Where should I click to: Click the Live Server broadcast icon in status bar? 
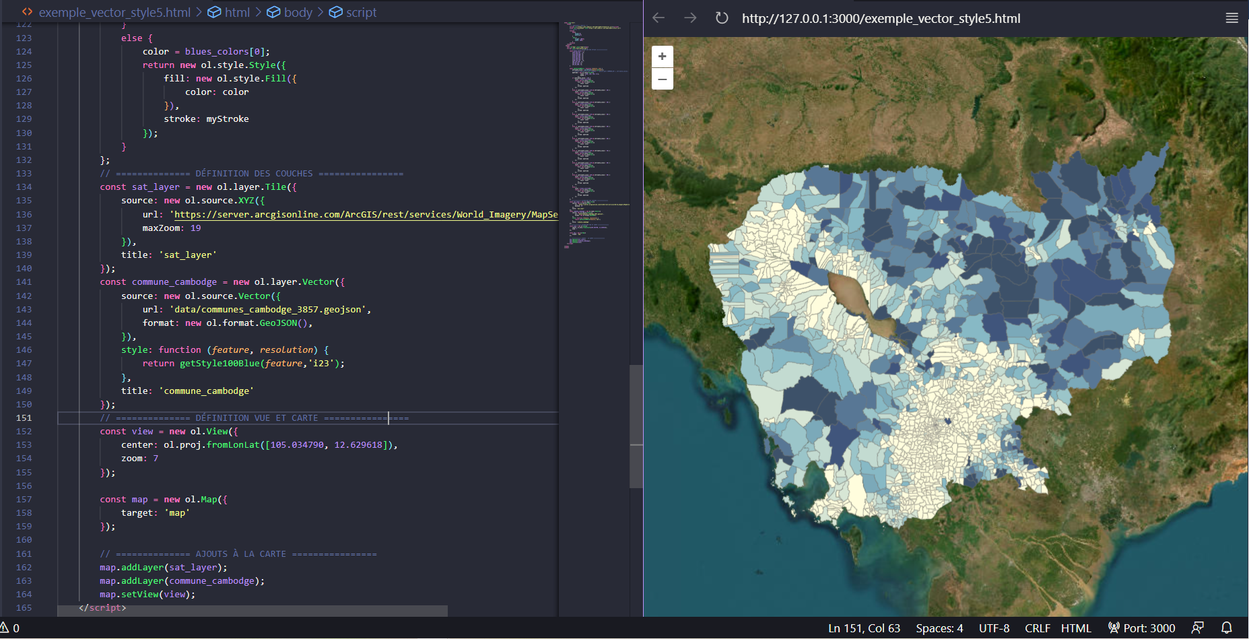(x=1114, y=628)
